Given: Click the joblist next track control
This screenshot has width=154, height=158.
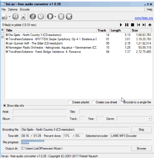Looking at the screenshot, I should [144, 25].
